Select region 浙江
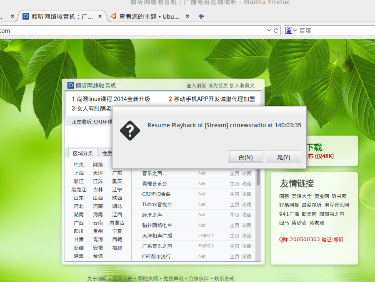This screenshot has height=282, width=375. tap(79, 181)
